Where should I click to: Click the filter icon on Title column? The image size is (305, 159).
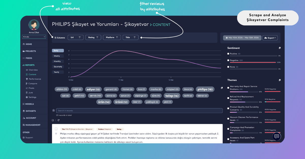click(135, 37)
